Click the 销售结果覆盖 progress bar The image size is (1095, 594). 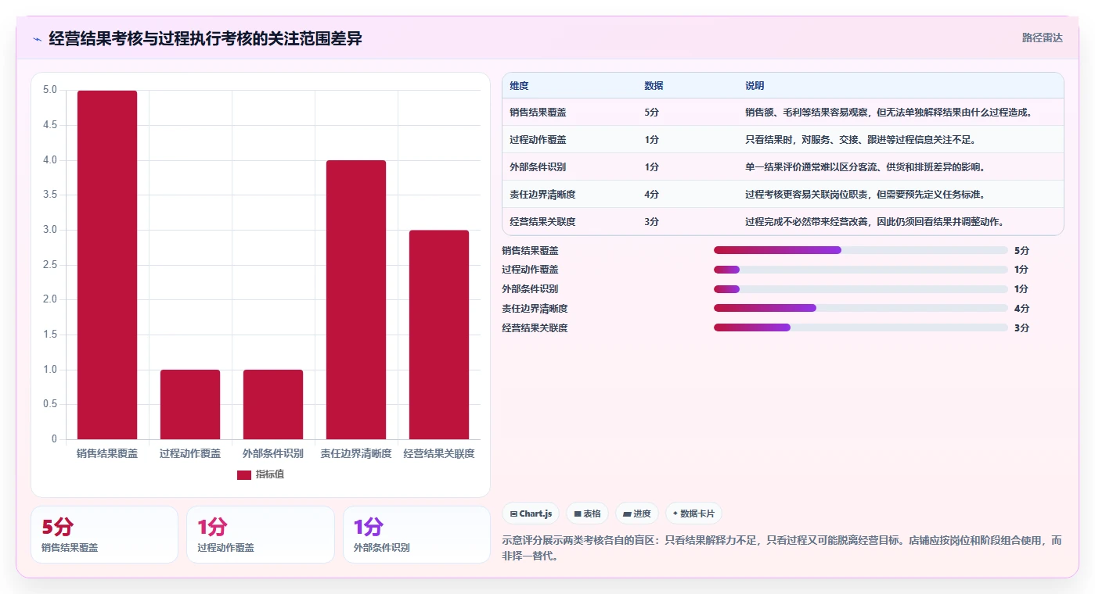tap(861, 250)
